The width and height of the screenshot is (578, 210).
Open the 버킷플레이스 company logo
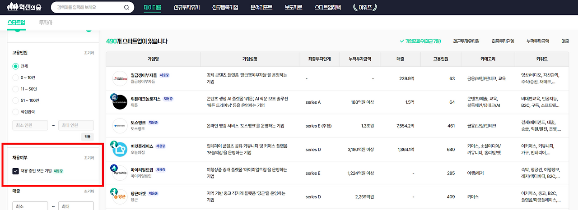tap(120, 149)
